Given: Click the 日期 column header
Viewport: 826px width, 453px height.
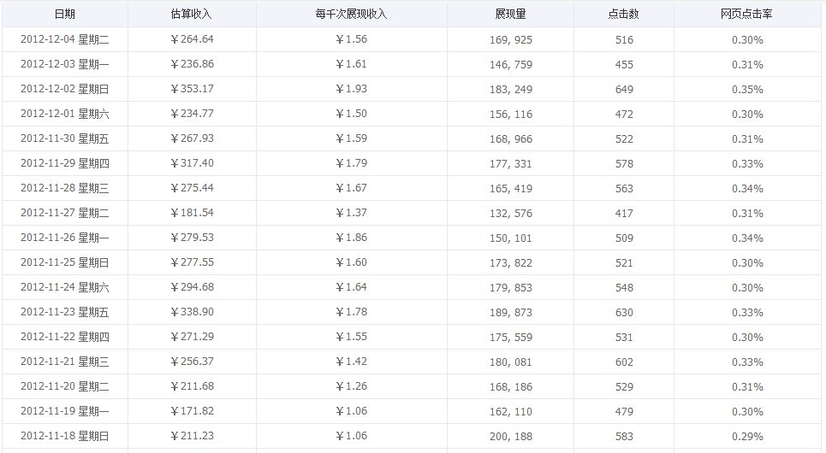Looking at the screenshot, I should (x=65, y=15).
